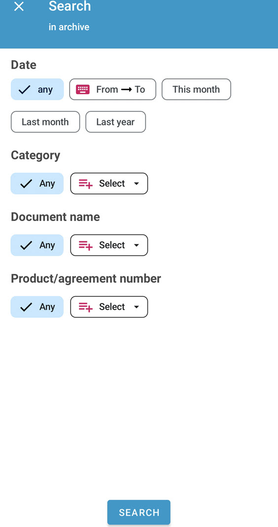The height and width of the screenshot is (527, 278).
Task: Click checkmark on Product/agreement number Any chip
Action: pos(26,307)
